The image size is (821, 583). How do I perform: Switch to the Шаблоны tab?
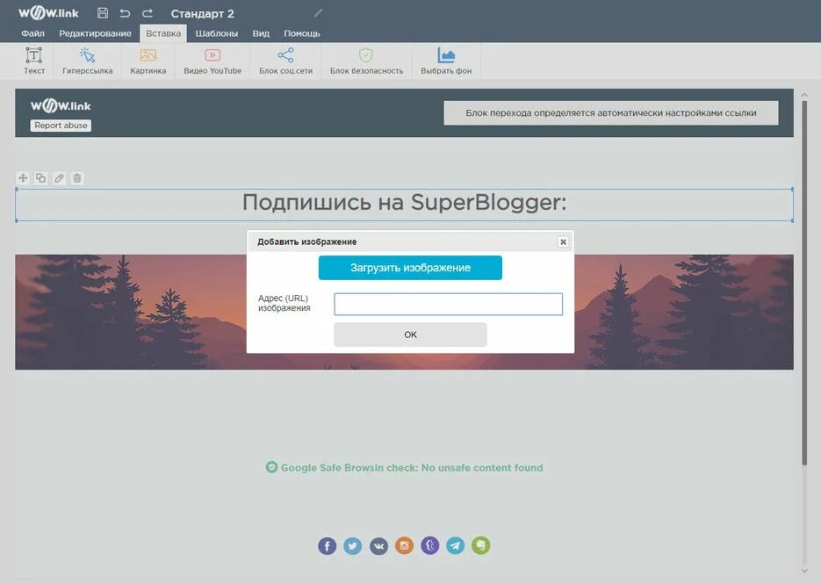point(215,32)
